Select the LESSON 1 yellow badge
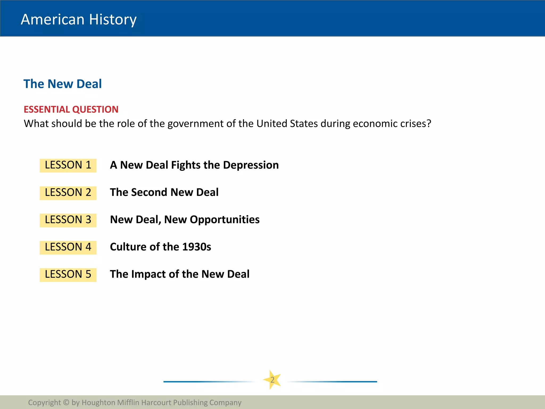 68,165
